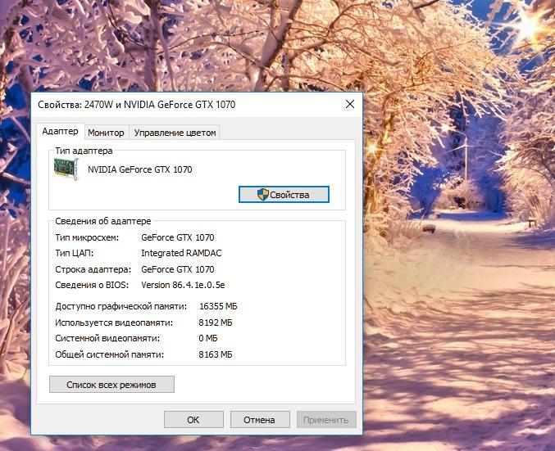
Task: Select adapter name NVIDIA GeForce GTX 1070
Action: tap(140, 169)
